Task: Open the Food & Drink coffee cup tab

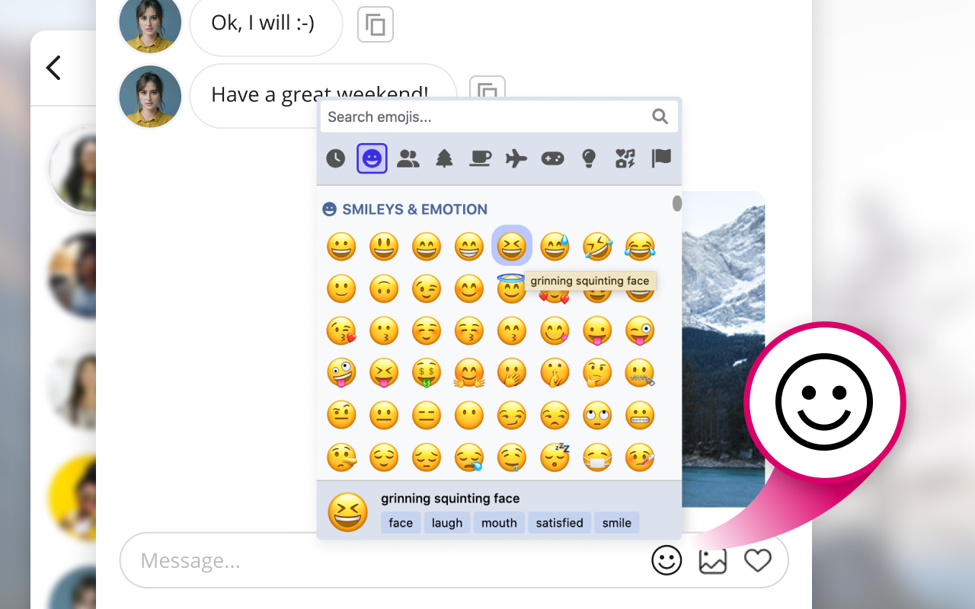Action: click(x=480, y=158)
